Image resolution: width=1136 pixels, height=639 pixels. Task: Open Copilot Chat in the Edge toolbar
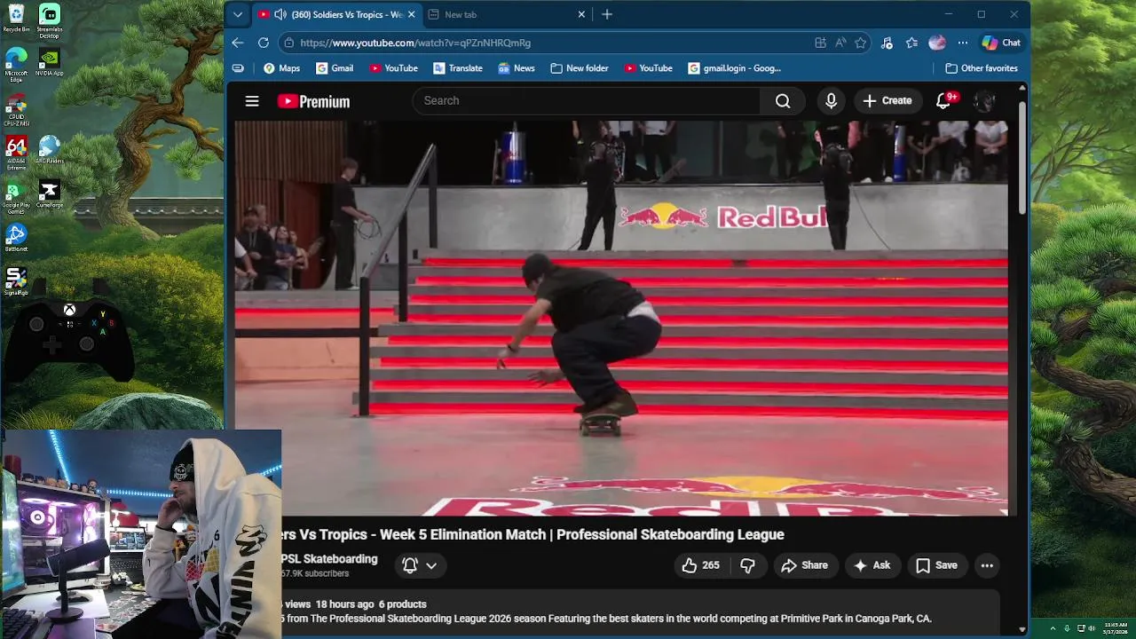click(x=1001, y=43)
